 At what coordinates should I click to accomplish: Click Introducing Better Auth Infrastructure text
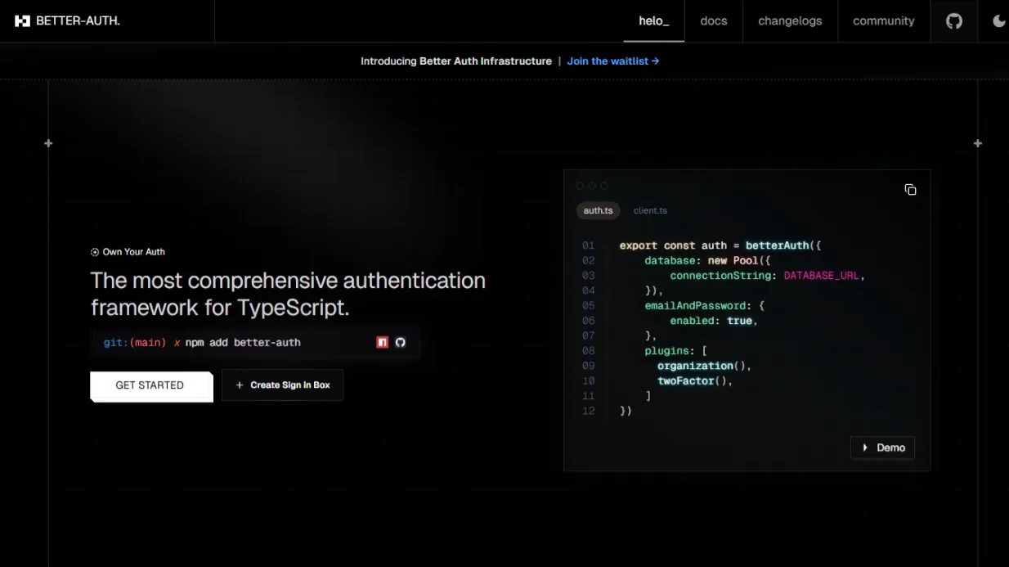(x=456, y=61)
